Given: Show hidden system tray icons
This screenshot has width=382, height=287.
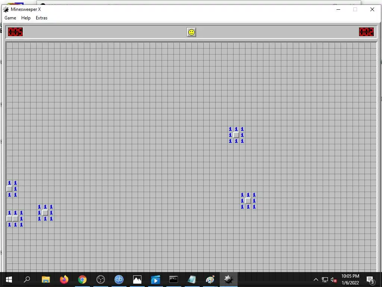Looking at the screenshot, I should click(x=316, y=280).
